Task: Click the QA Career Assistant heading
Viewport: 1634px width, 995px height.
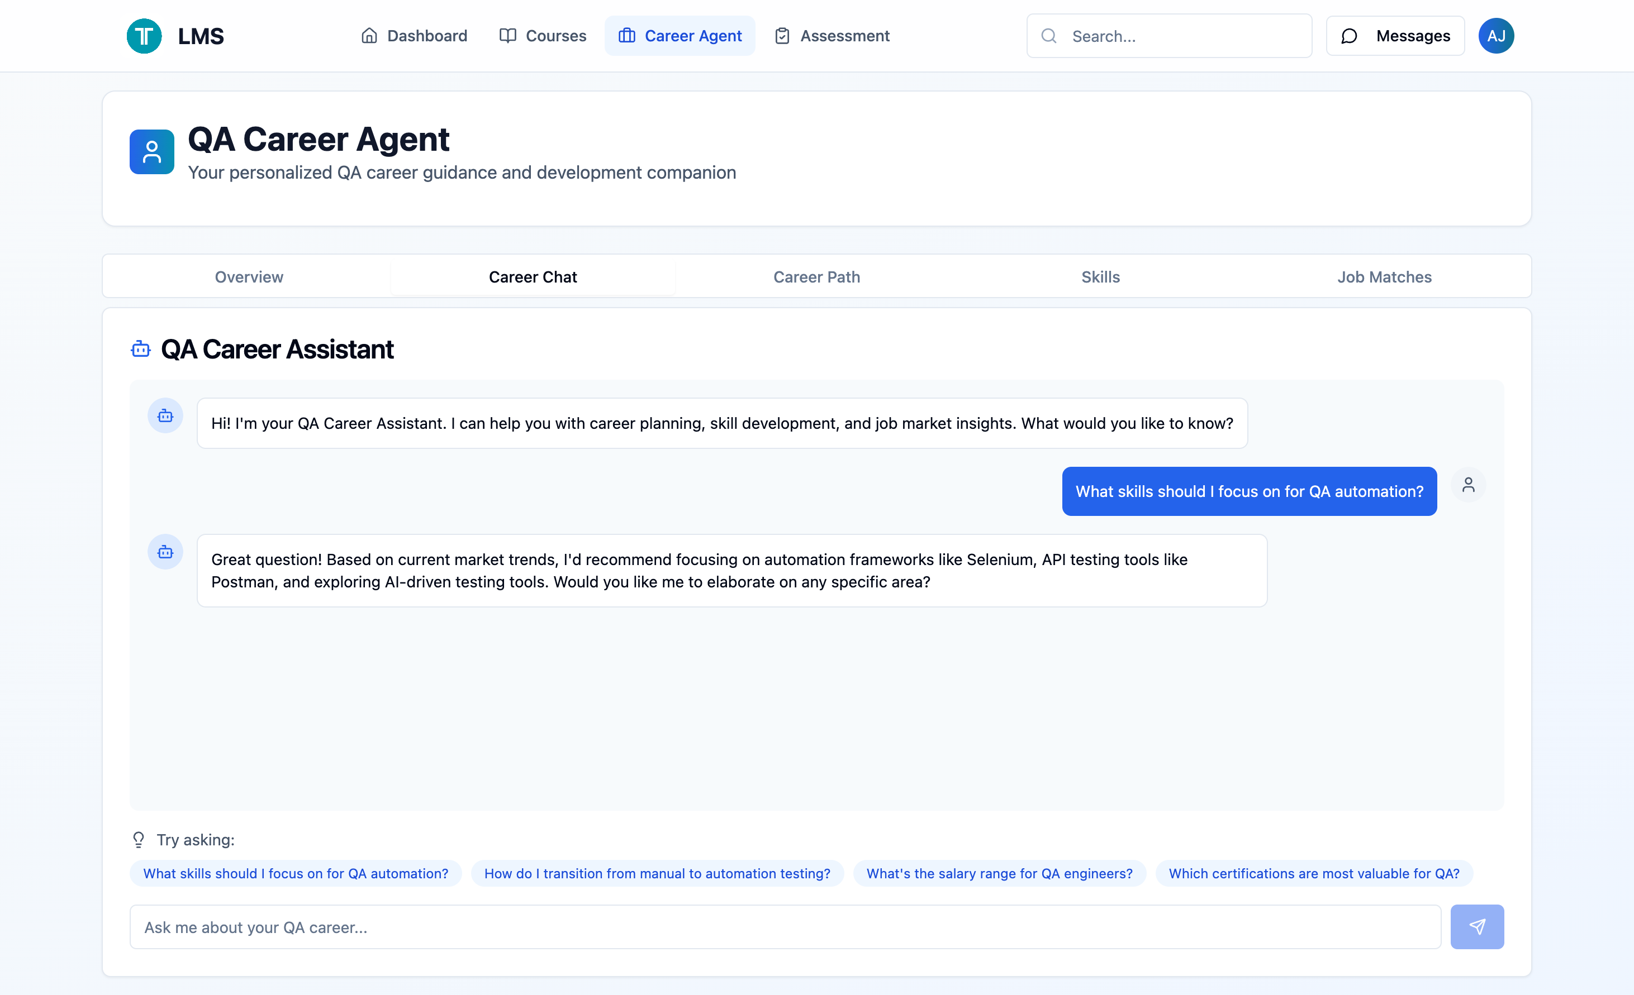Action: 277,349
